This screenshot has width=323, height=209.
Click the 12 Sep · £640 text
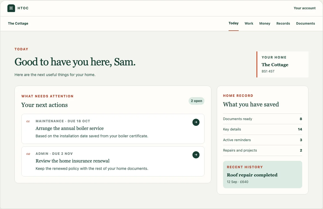click(238, 182)
